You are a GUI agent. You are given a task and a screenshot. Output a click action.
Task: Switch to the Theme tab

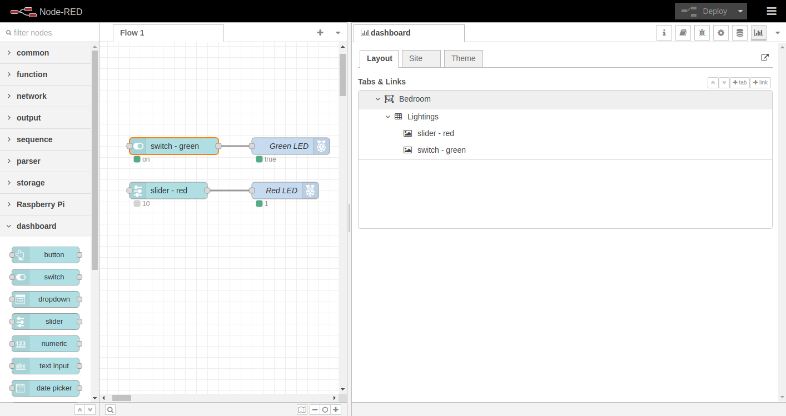coord(463,58)
